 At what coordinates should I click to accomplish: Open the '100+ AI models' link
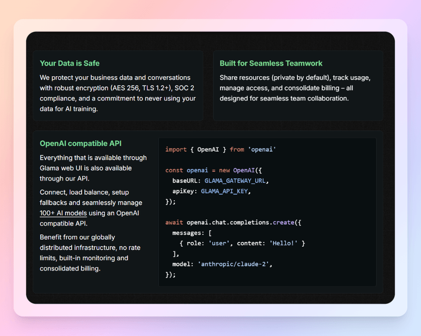63,213
